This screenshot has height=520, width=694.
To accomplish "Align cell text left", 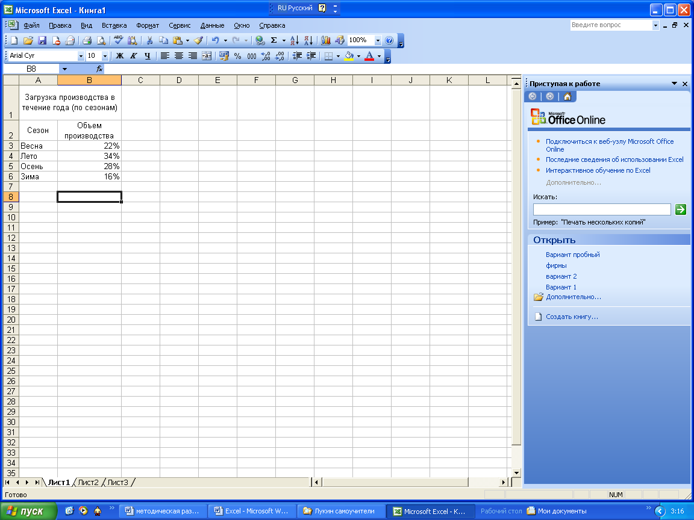I will [x=164, y=56].
